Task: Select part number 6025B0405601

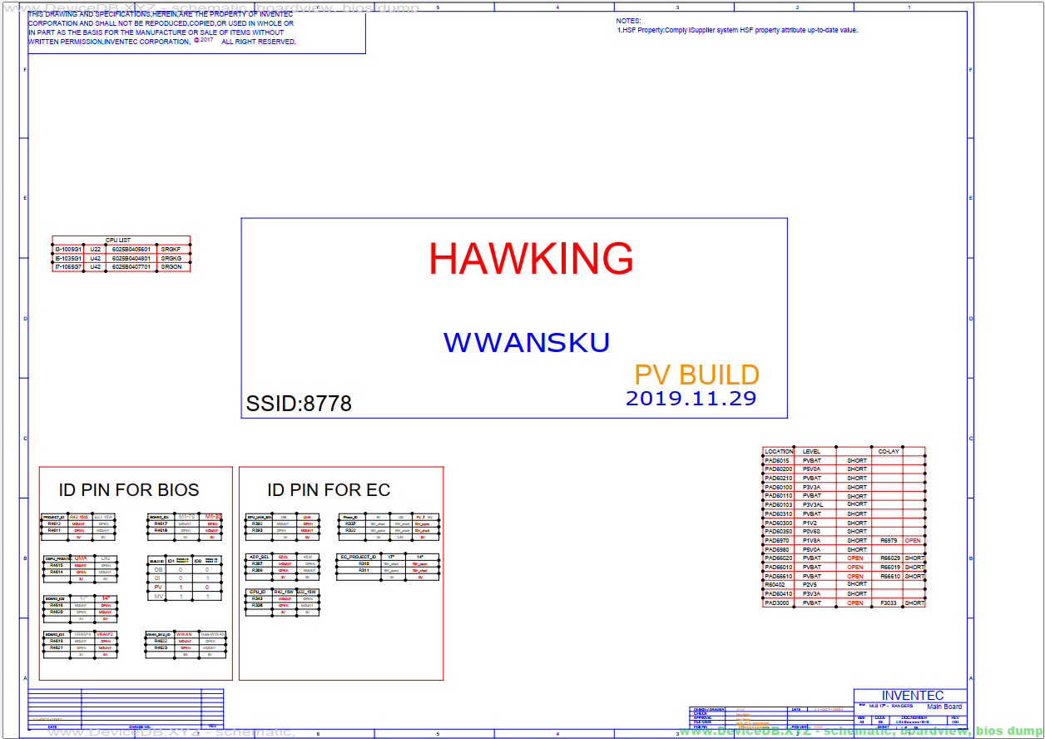Action: (x=131, y=249)
